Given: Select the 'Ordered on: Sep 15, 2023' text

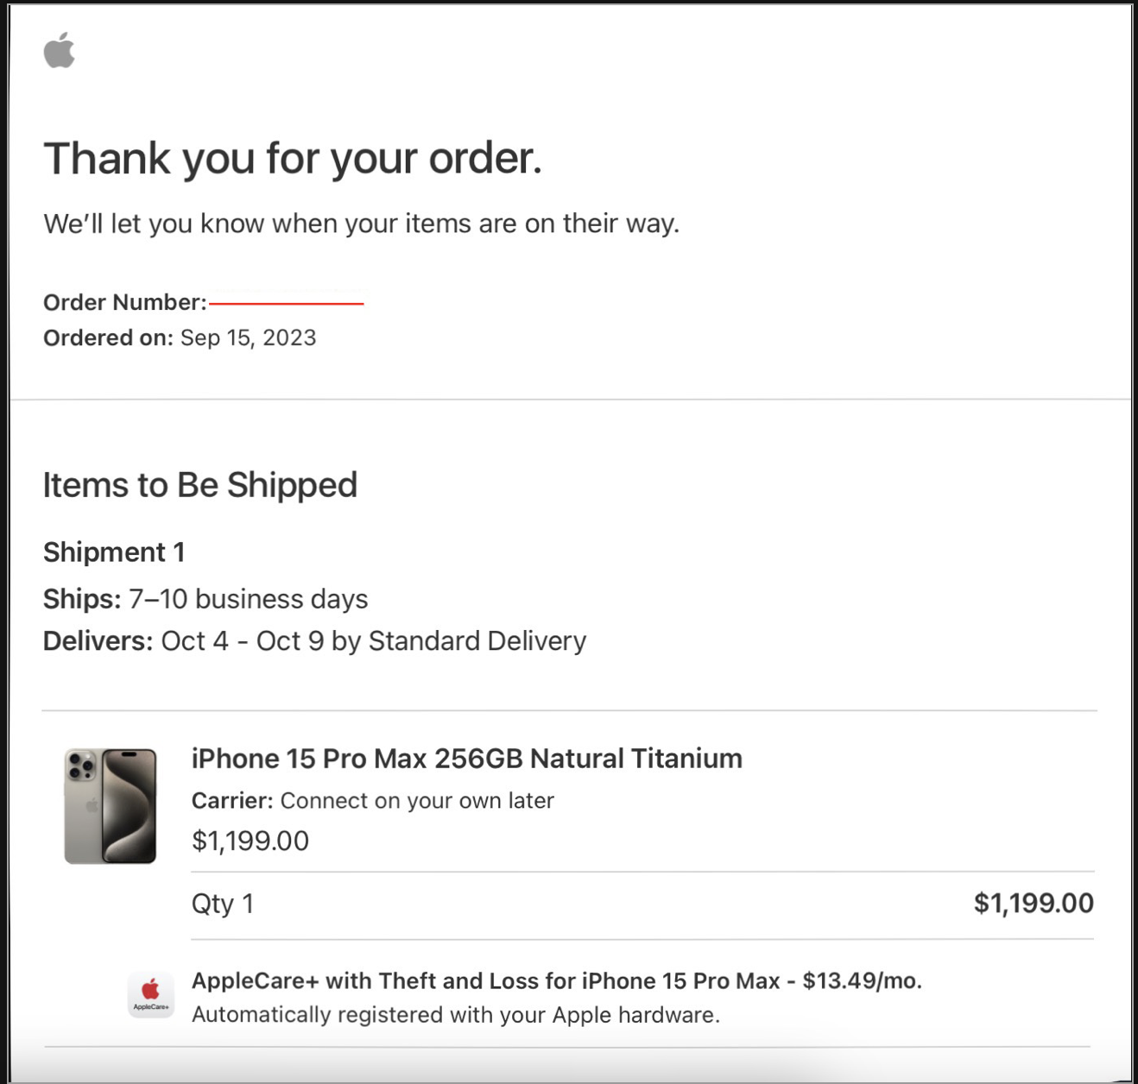Looking at the screenshot, I should [x=180, y=337].
